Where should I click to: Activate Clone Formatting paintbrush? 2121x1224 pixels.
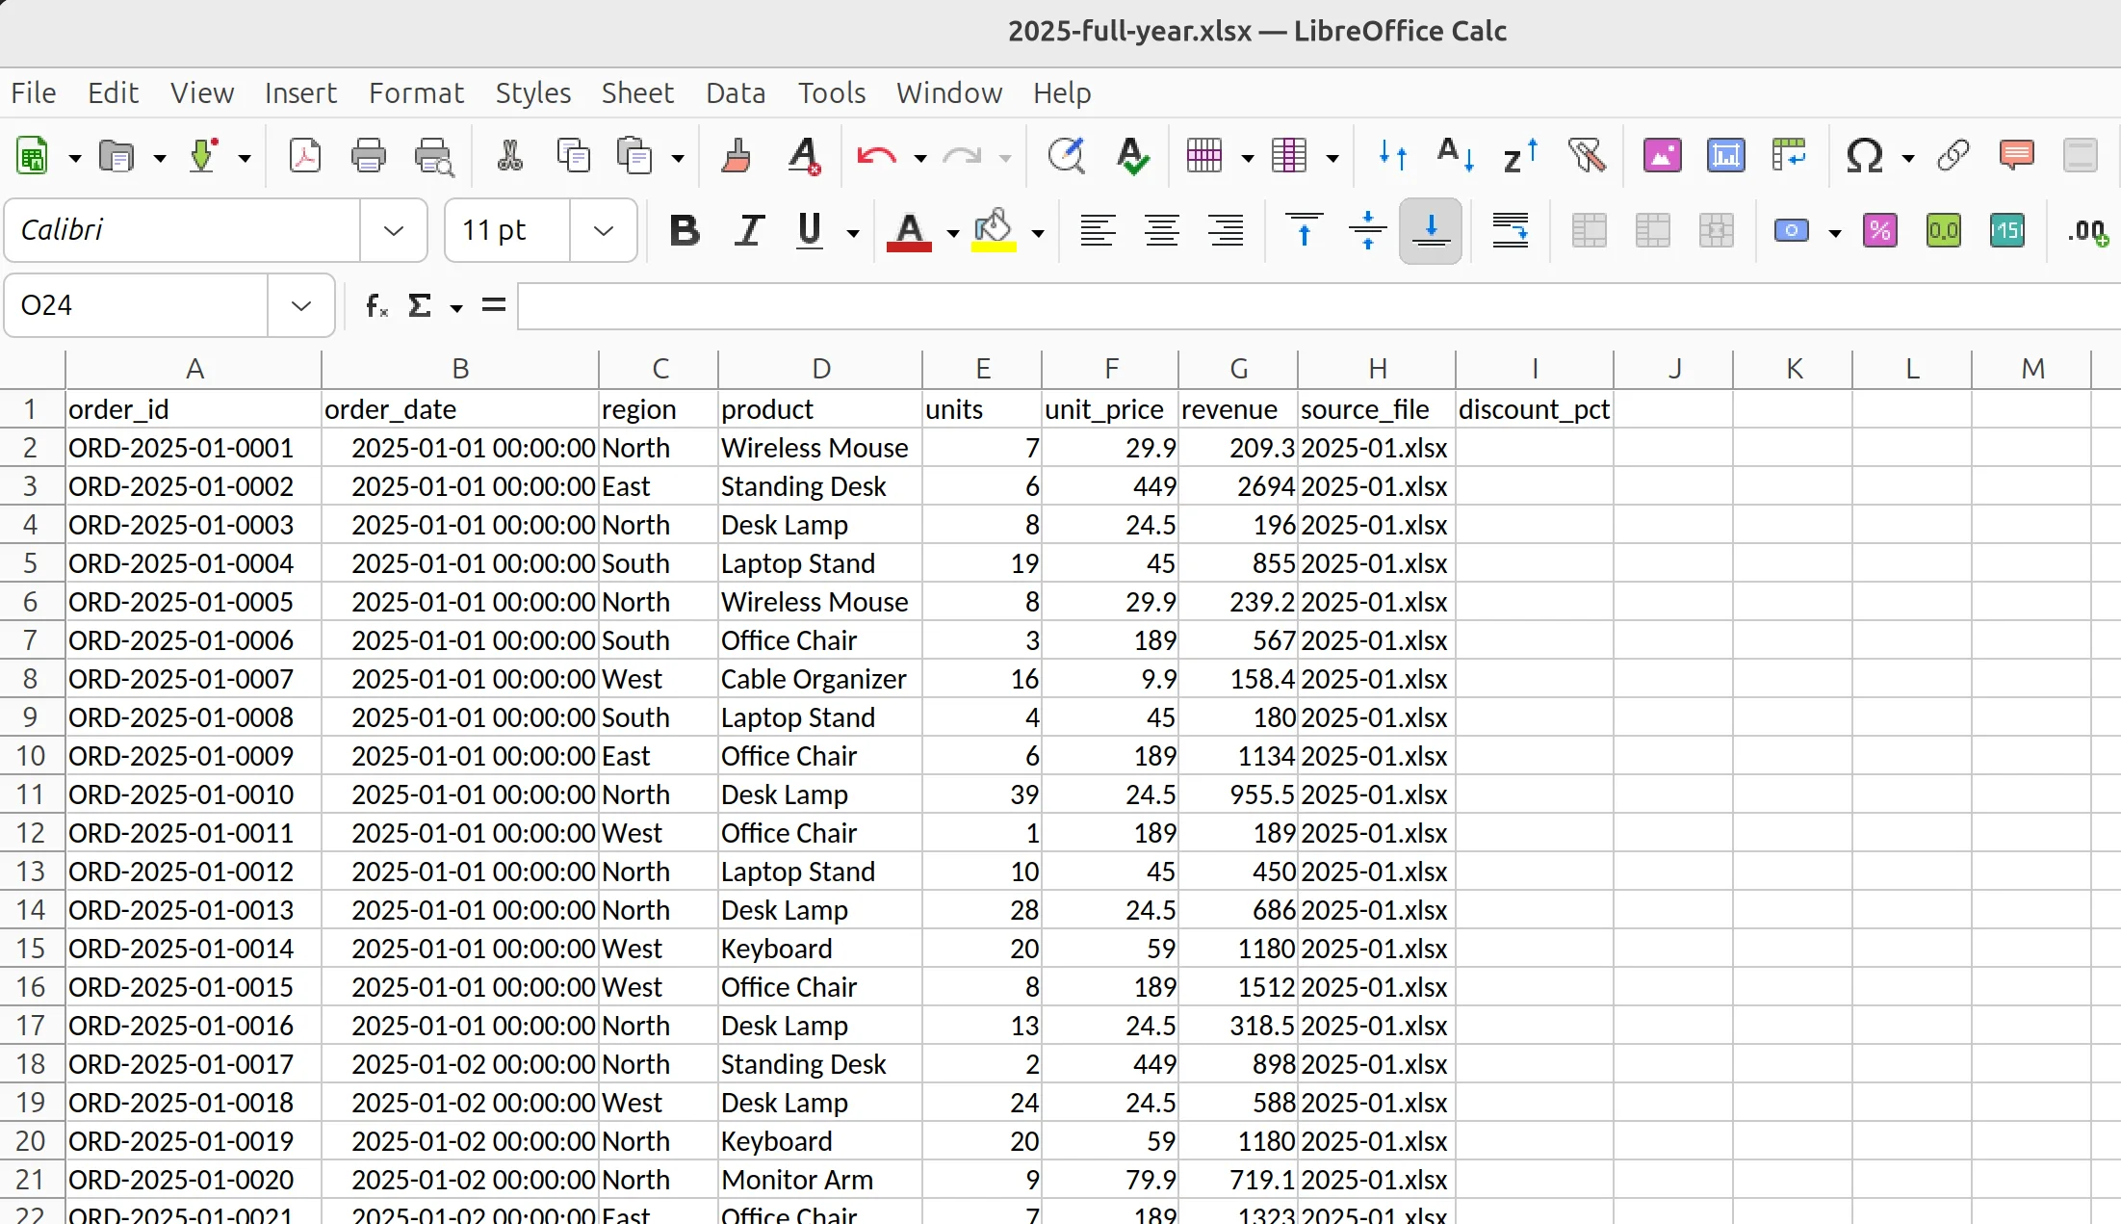737,155
